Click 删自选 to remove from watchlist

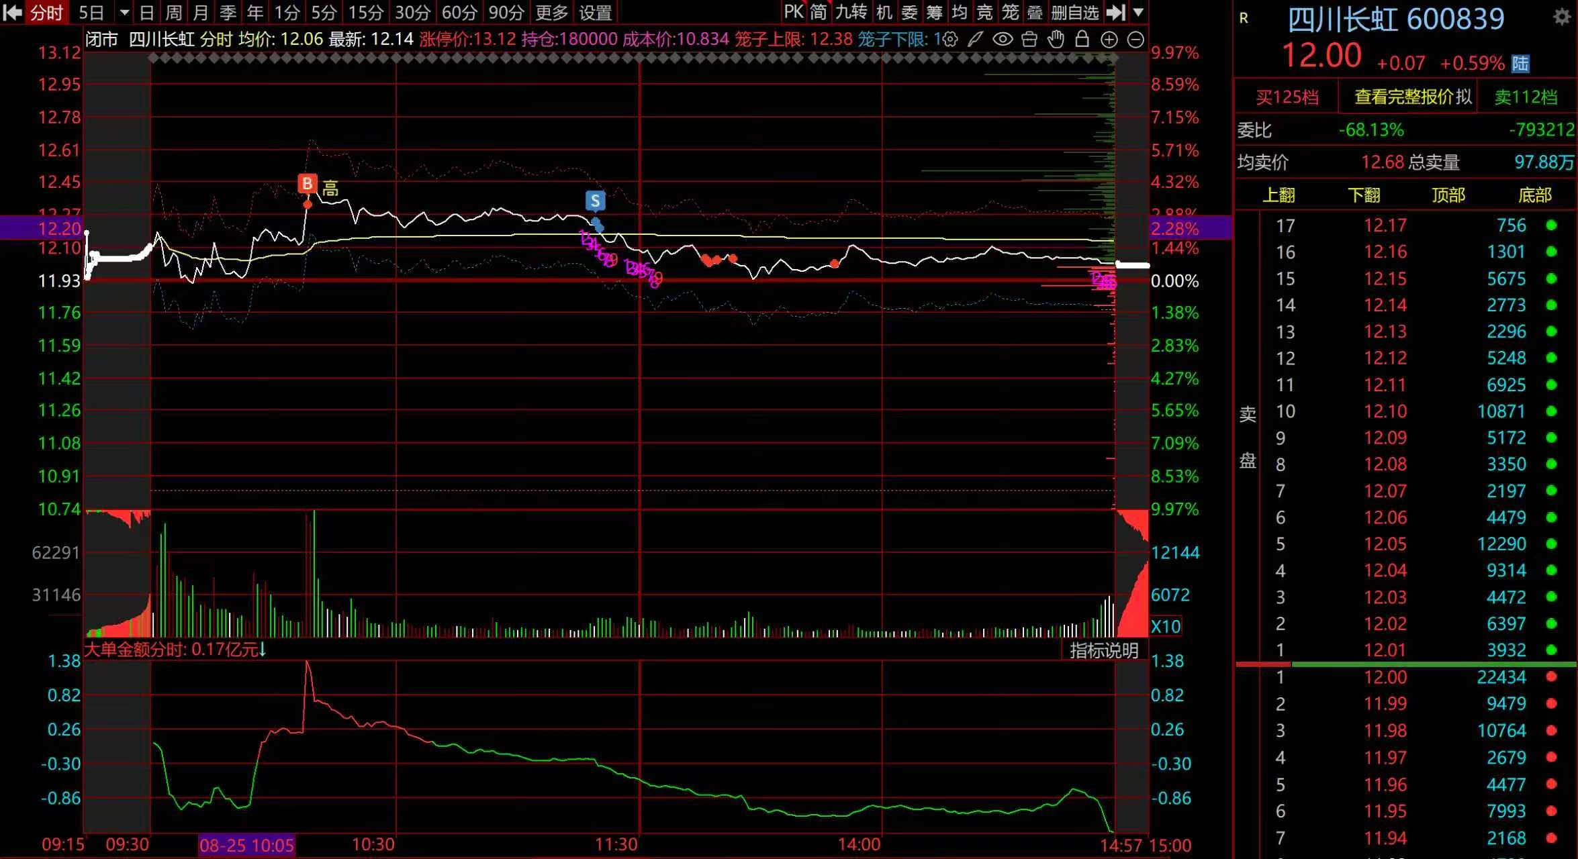click(x=1074, y=12)
